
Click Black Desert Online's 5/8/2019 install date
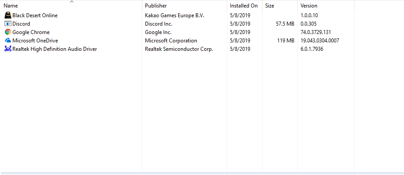240,15
